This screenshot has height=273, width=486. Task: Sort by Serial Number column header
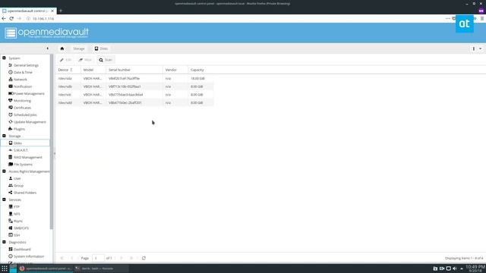tap(134, 70)
